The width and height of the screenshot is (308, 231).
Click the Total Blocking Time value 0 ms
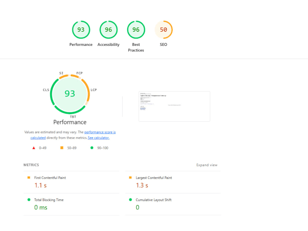point(41,207)
